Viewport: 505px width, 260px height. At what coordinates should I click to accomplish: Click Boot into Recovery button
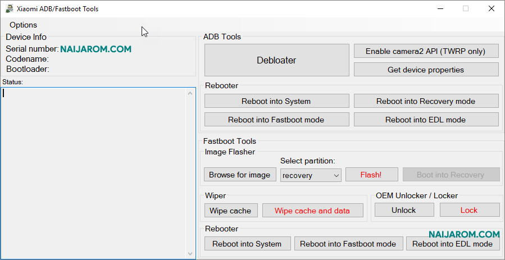(x=451, y=175)
